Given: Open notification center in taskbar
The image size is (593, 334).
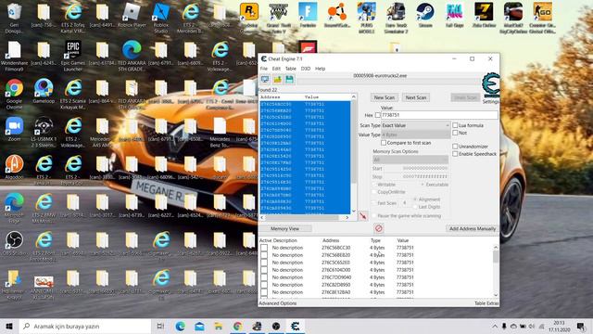Looking at the screenshot, I should (581, 326).
